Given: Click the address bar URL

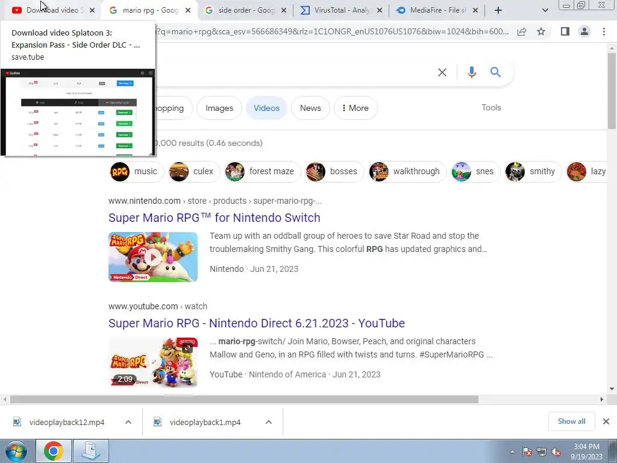Looking at the screenshot, I should coord(333,31).
